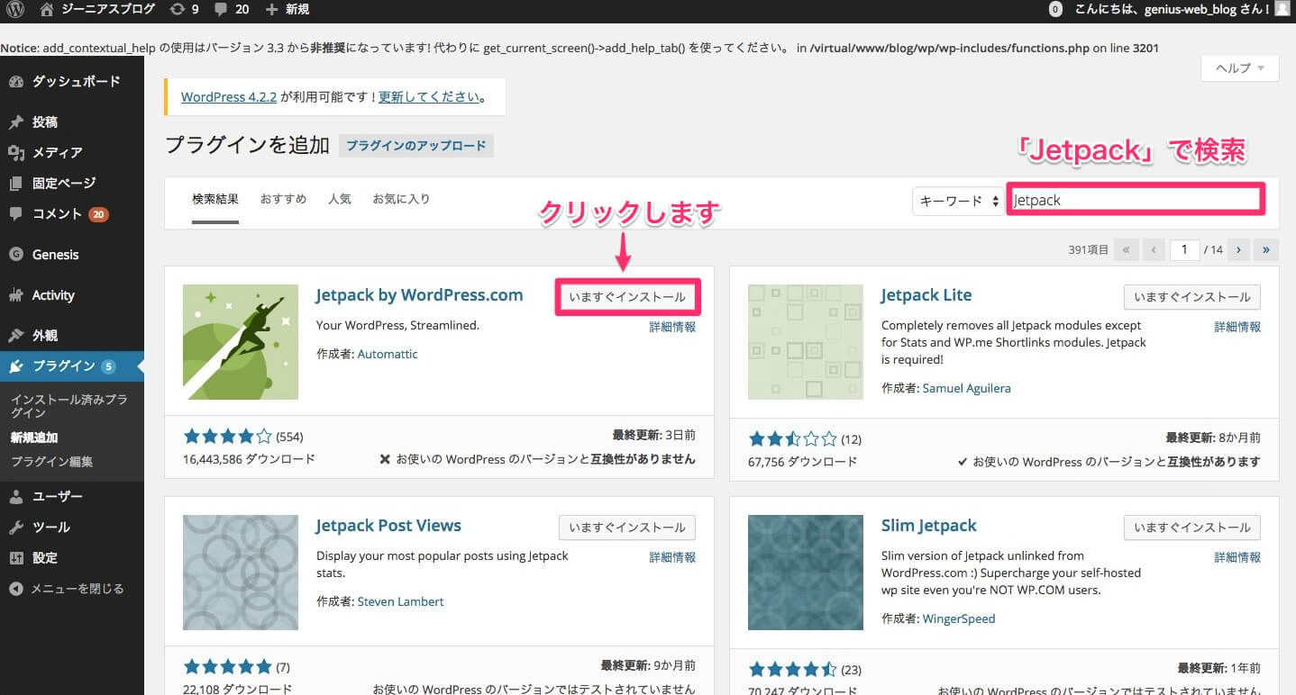
Task: Click the 391項目 result count text
Action: pyautogui.click(x=1089, y=249)
